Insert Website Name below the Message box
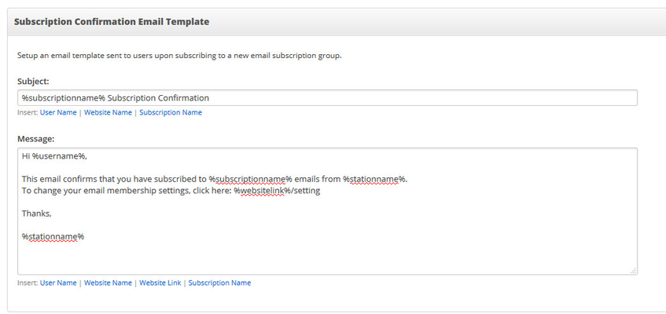This screenshot has height=314, width=666. 108,283
